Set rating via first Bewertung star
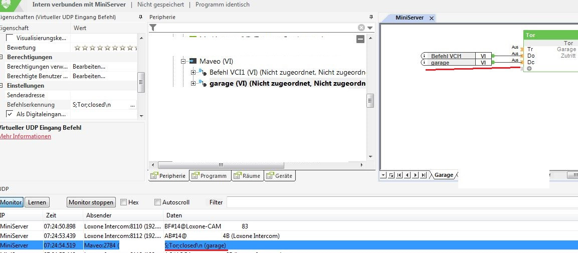The width and height of the screenshot is (578, 253). click(77, 48)
